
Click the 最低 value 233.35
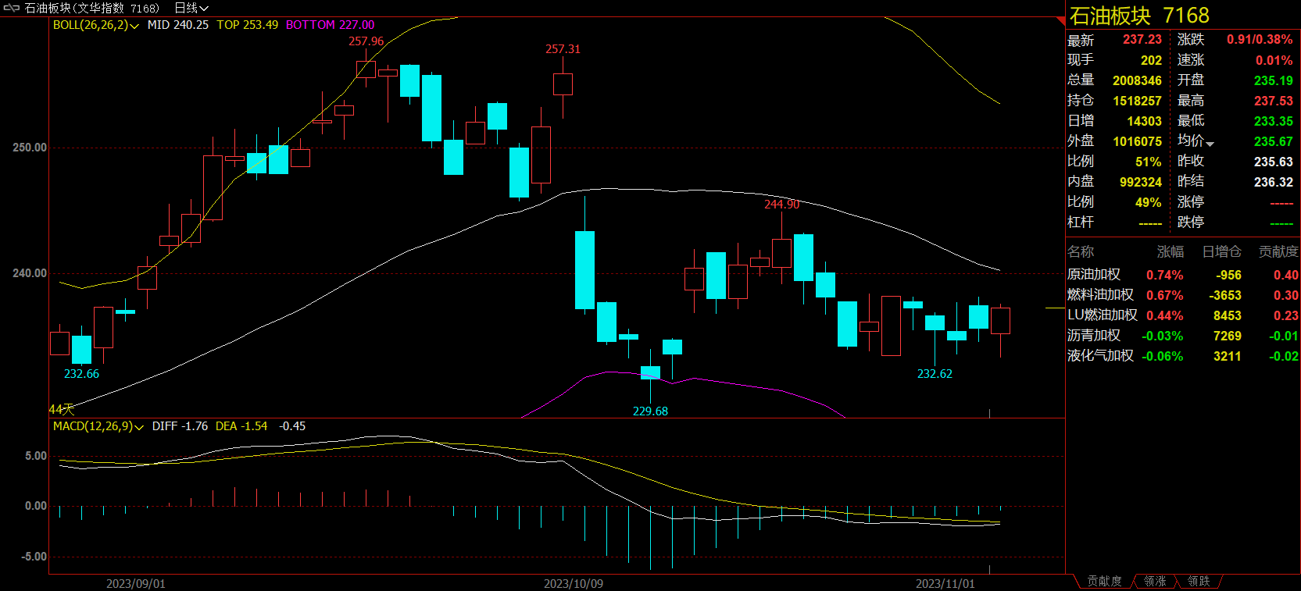[1274, 121]
